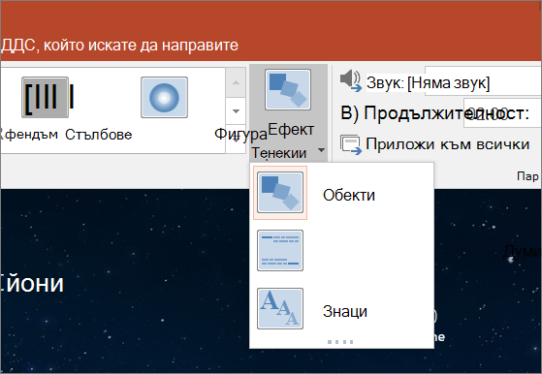
Task: Click transition gallery down arrow
Action: pyautogui.click(x=236, y=111)
